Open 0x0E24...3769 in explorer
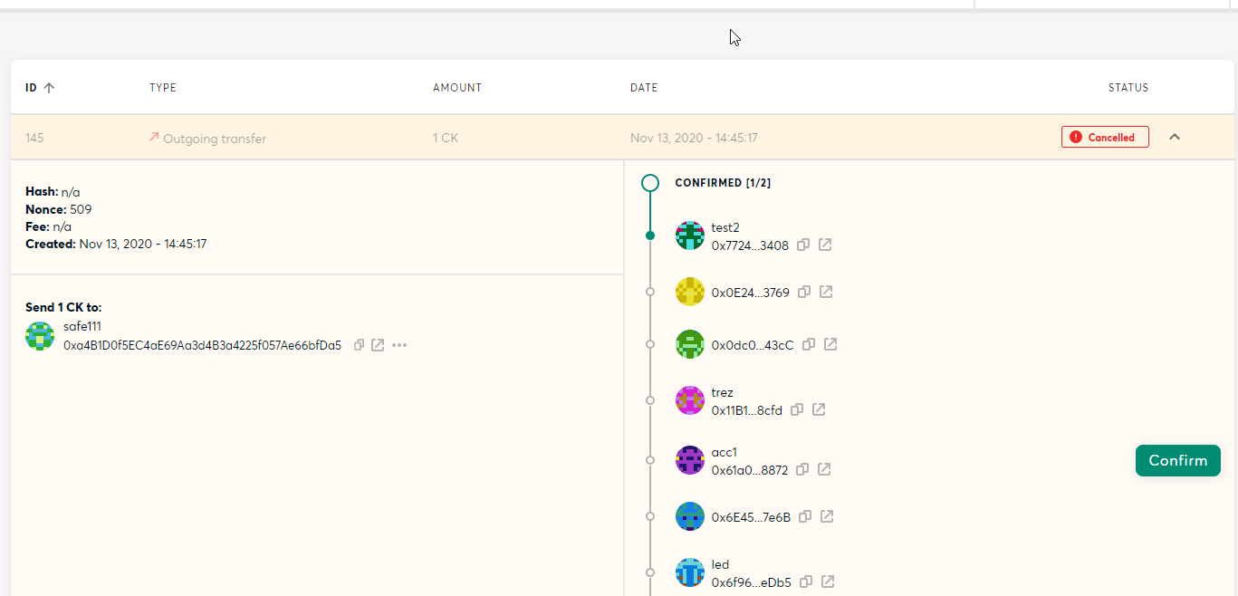1238x596 pixels. [x=826, y=292]
